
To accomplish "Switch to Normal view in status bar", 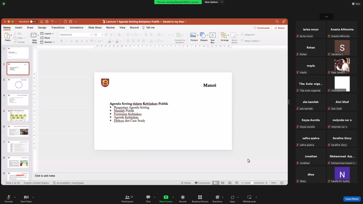I will 216,182.
